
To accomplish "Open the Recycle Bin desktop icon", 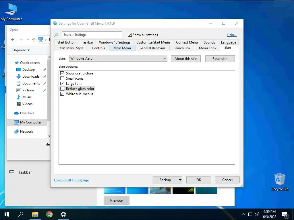I will (280, 182).
